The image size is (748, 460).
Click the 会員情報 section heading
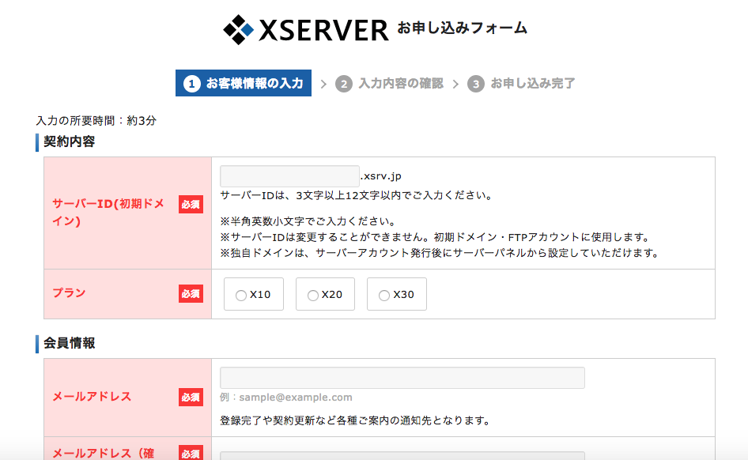[69, 343]
